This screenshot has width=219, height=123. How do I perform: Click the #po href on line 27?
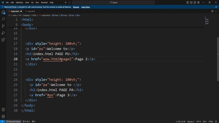(x=50, y=95)
